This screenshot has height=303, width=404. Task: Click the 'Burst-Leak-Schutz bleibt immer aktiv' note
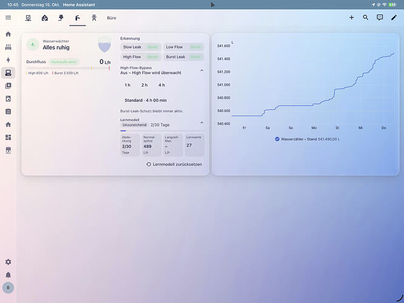point(152,112)
